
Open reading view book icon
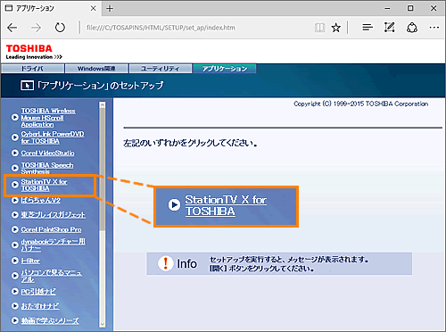click(319, 28)
